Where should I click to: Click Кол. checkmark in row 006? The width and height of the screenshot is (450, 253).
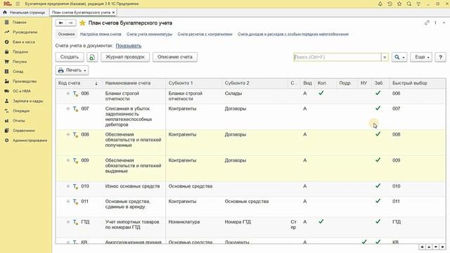[321, 93]
